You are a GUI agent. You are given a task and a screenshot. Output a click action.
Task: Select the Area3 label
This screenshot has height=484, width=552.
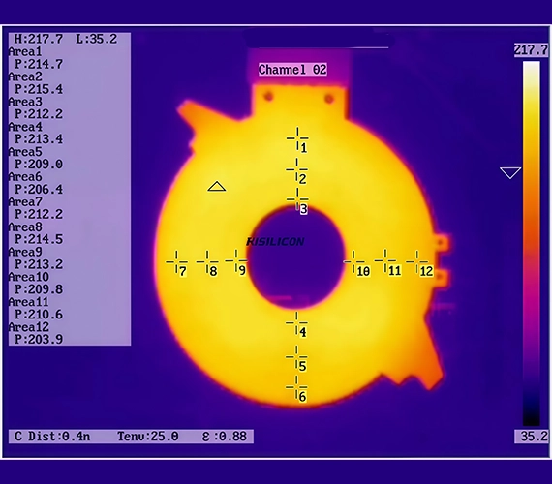click(x=25, y=102)
